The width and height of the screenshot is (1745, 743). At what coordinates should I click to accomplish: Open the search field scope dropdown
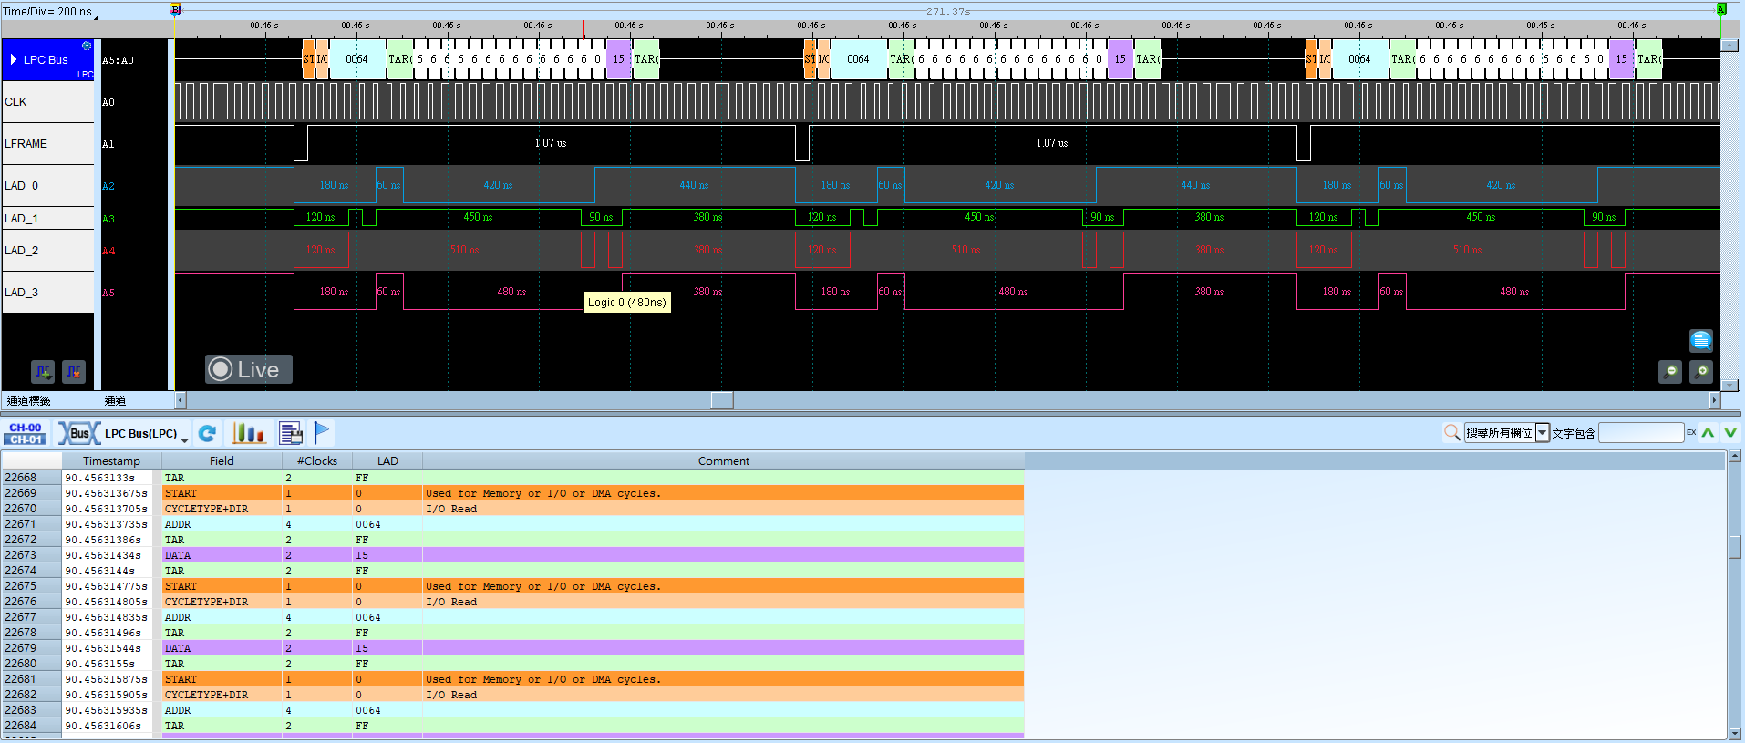click(1543, 433)
